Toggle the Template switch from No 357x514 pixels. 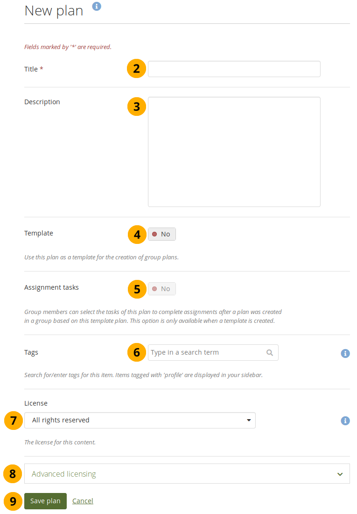[x=162, y=234]
